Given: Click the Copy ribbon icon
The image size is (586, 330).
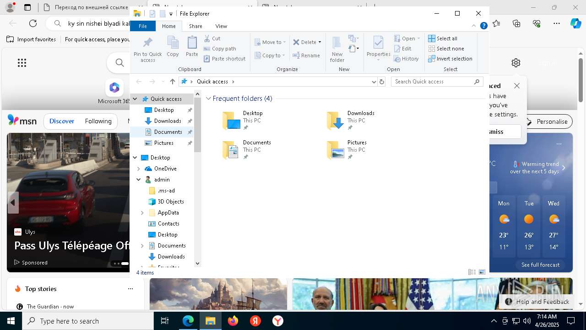Looking at the screenshot, I should [x=173, y=46].
